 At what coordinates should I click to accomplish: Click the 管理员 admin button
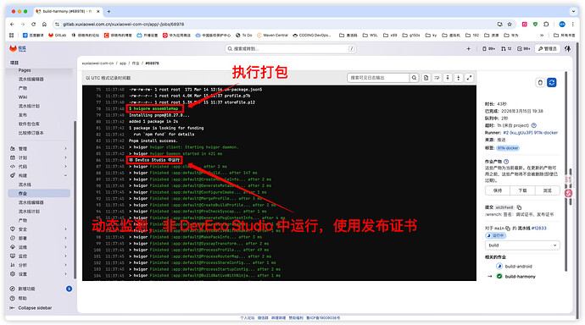(548, 49)
